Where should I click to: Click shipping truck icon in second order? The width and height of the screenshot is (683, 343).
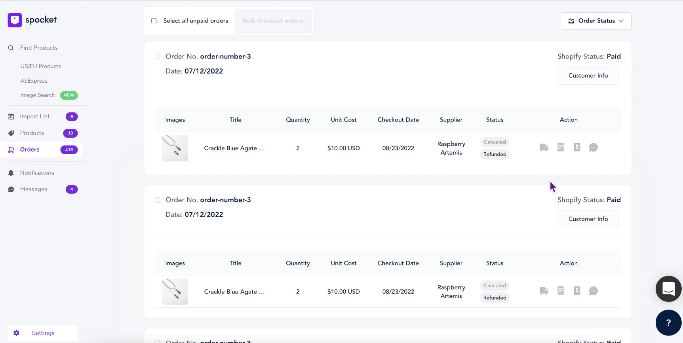pyautogui.click(x=544, y=291)
